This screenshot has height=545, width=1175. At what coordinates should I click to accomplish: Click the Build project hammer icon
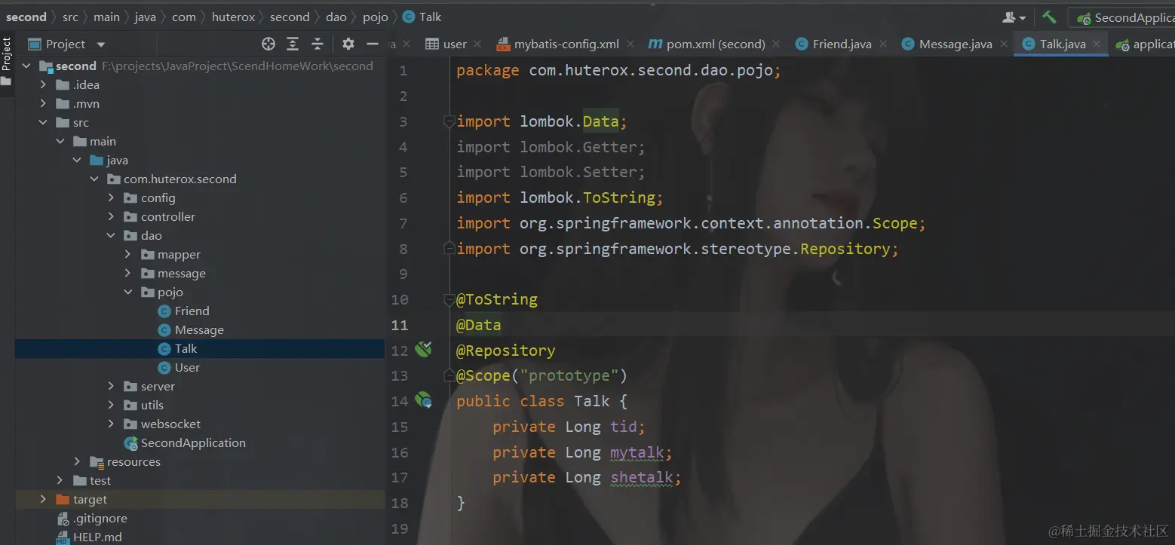1050,17
